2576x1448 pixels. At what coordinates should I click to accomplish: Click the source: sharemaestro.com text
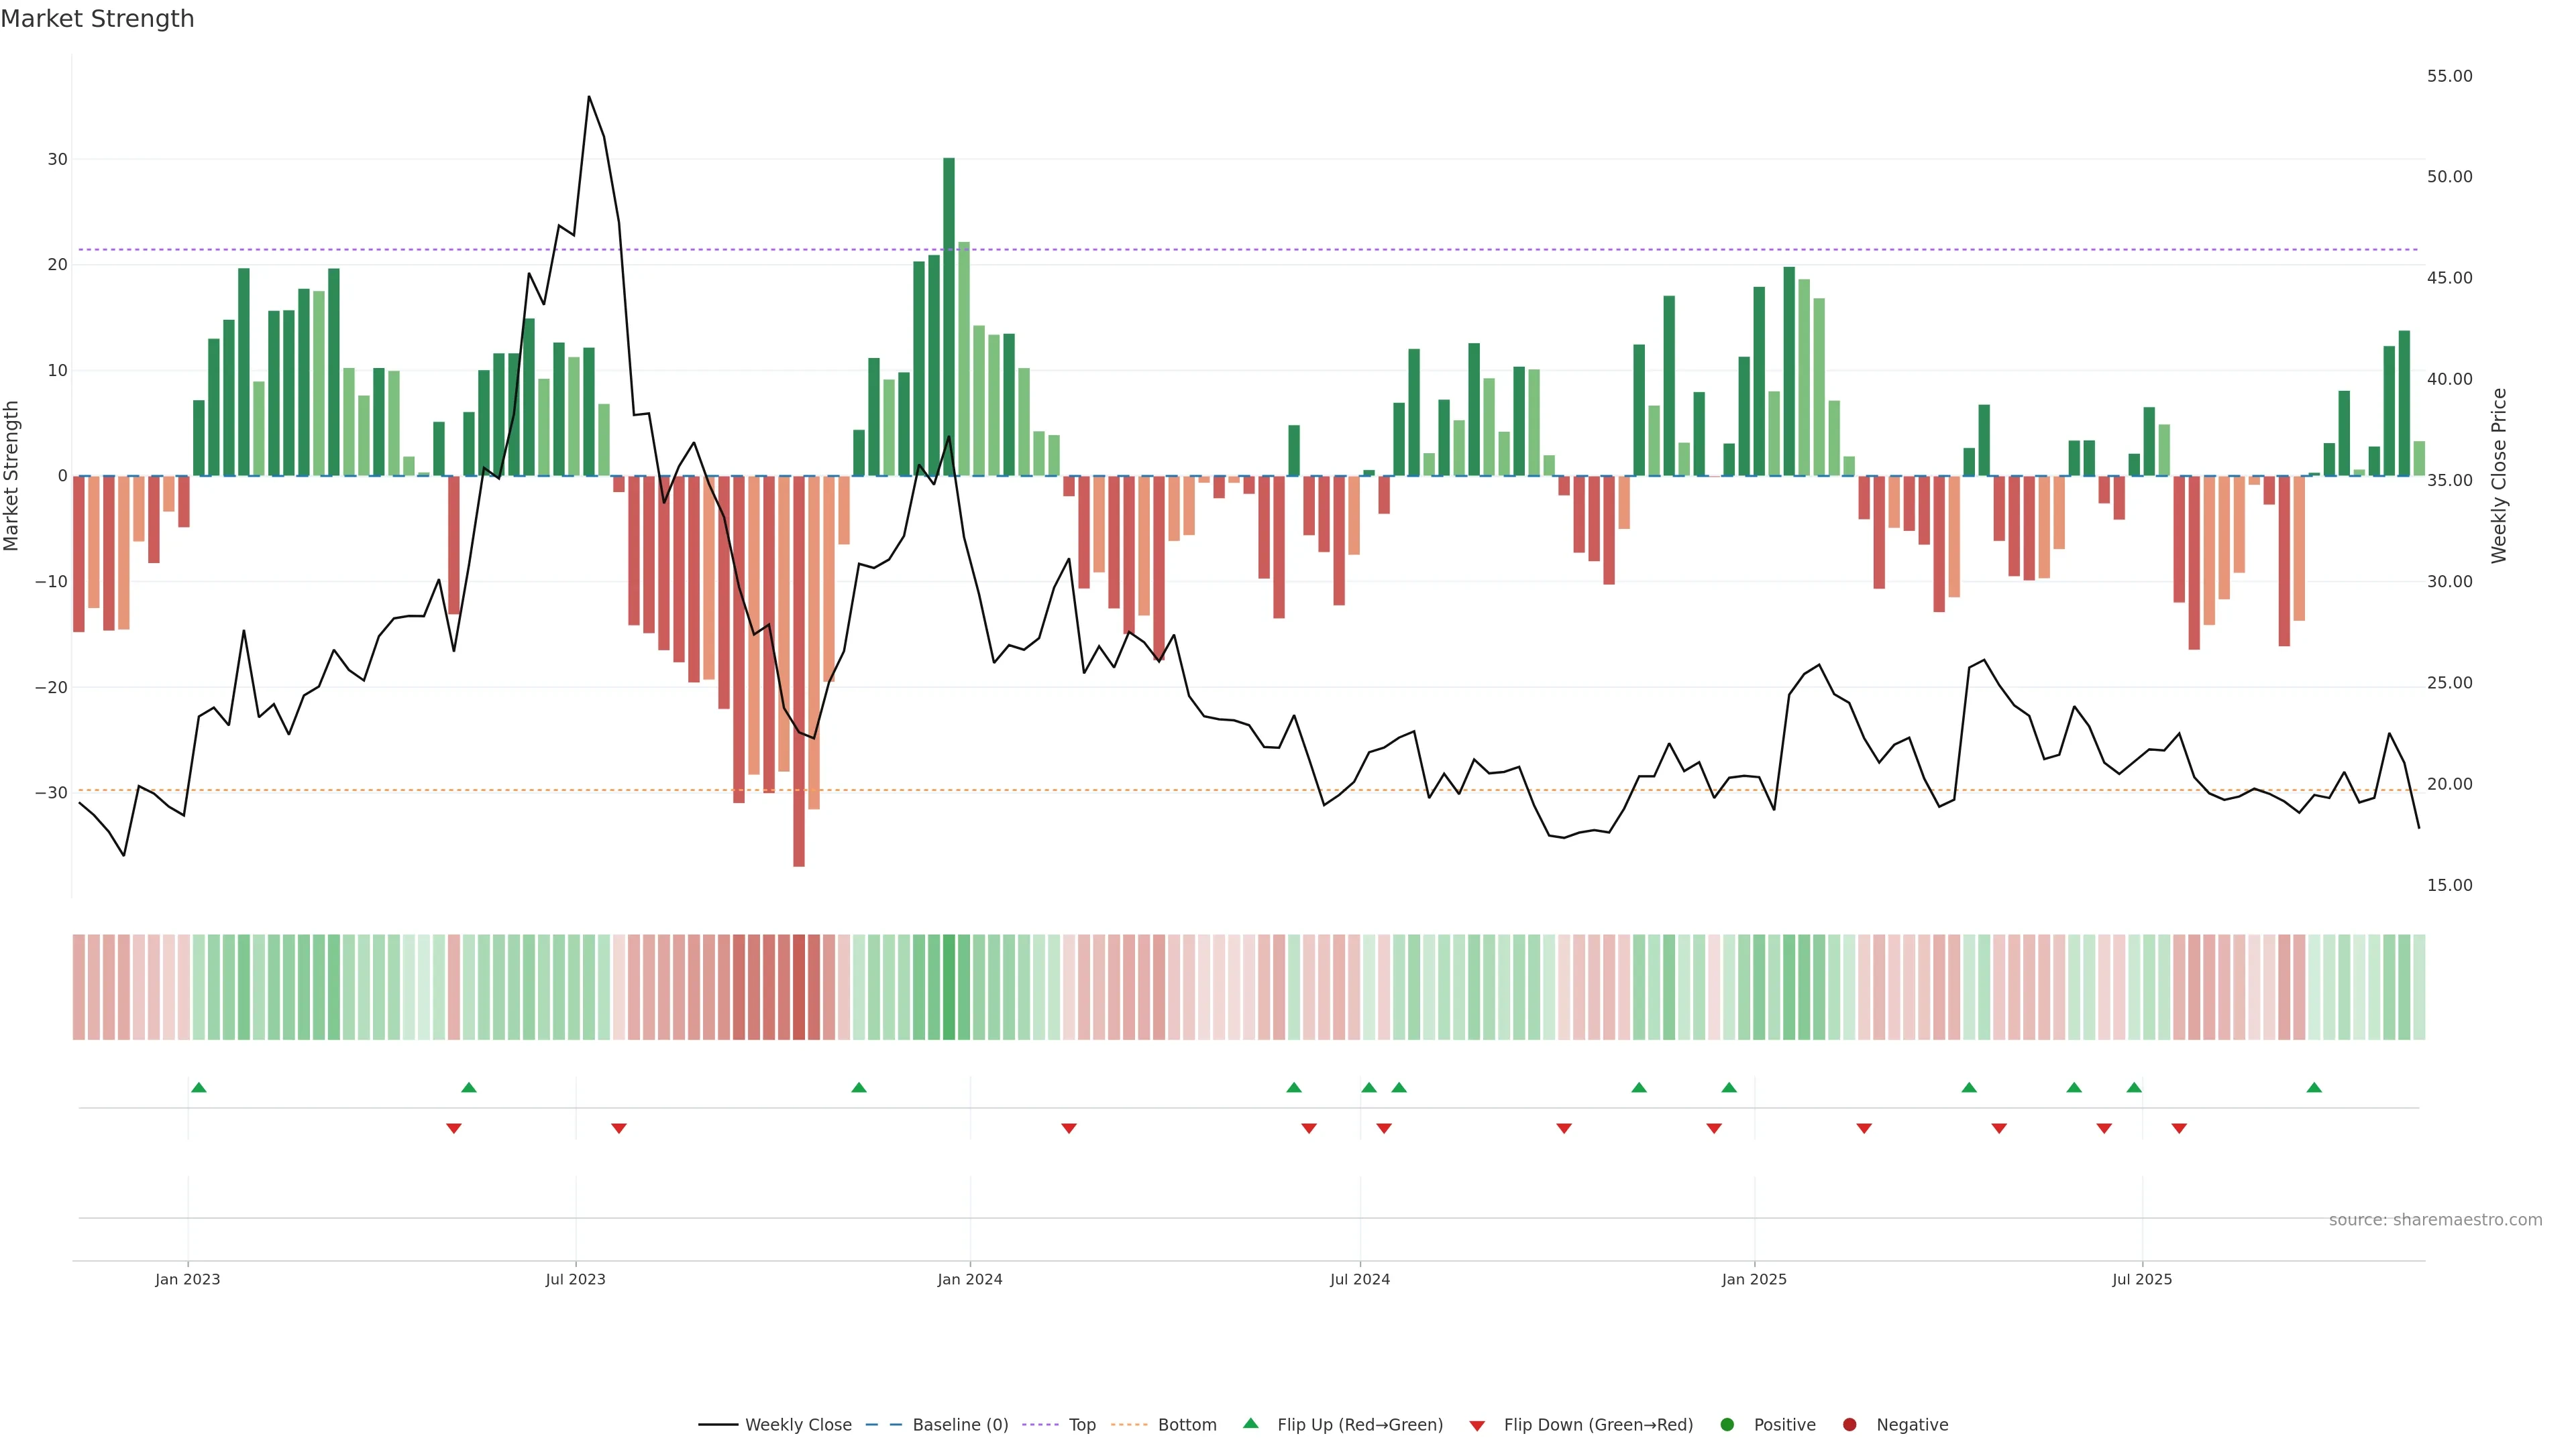click(x=2435, y=1220)
